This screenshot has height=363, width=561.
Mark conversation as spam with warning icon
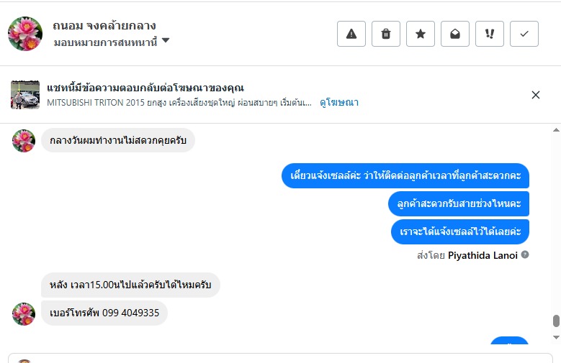[x=351, y=34]
